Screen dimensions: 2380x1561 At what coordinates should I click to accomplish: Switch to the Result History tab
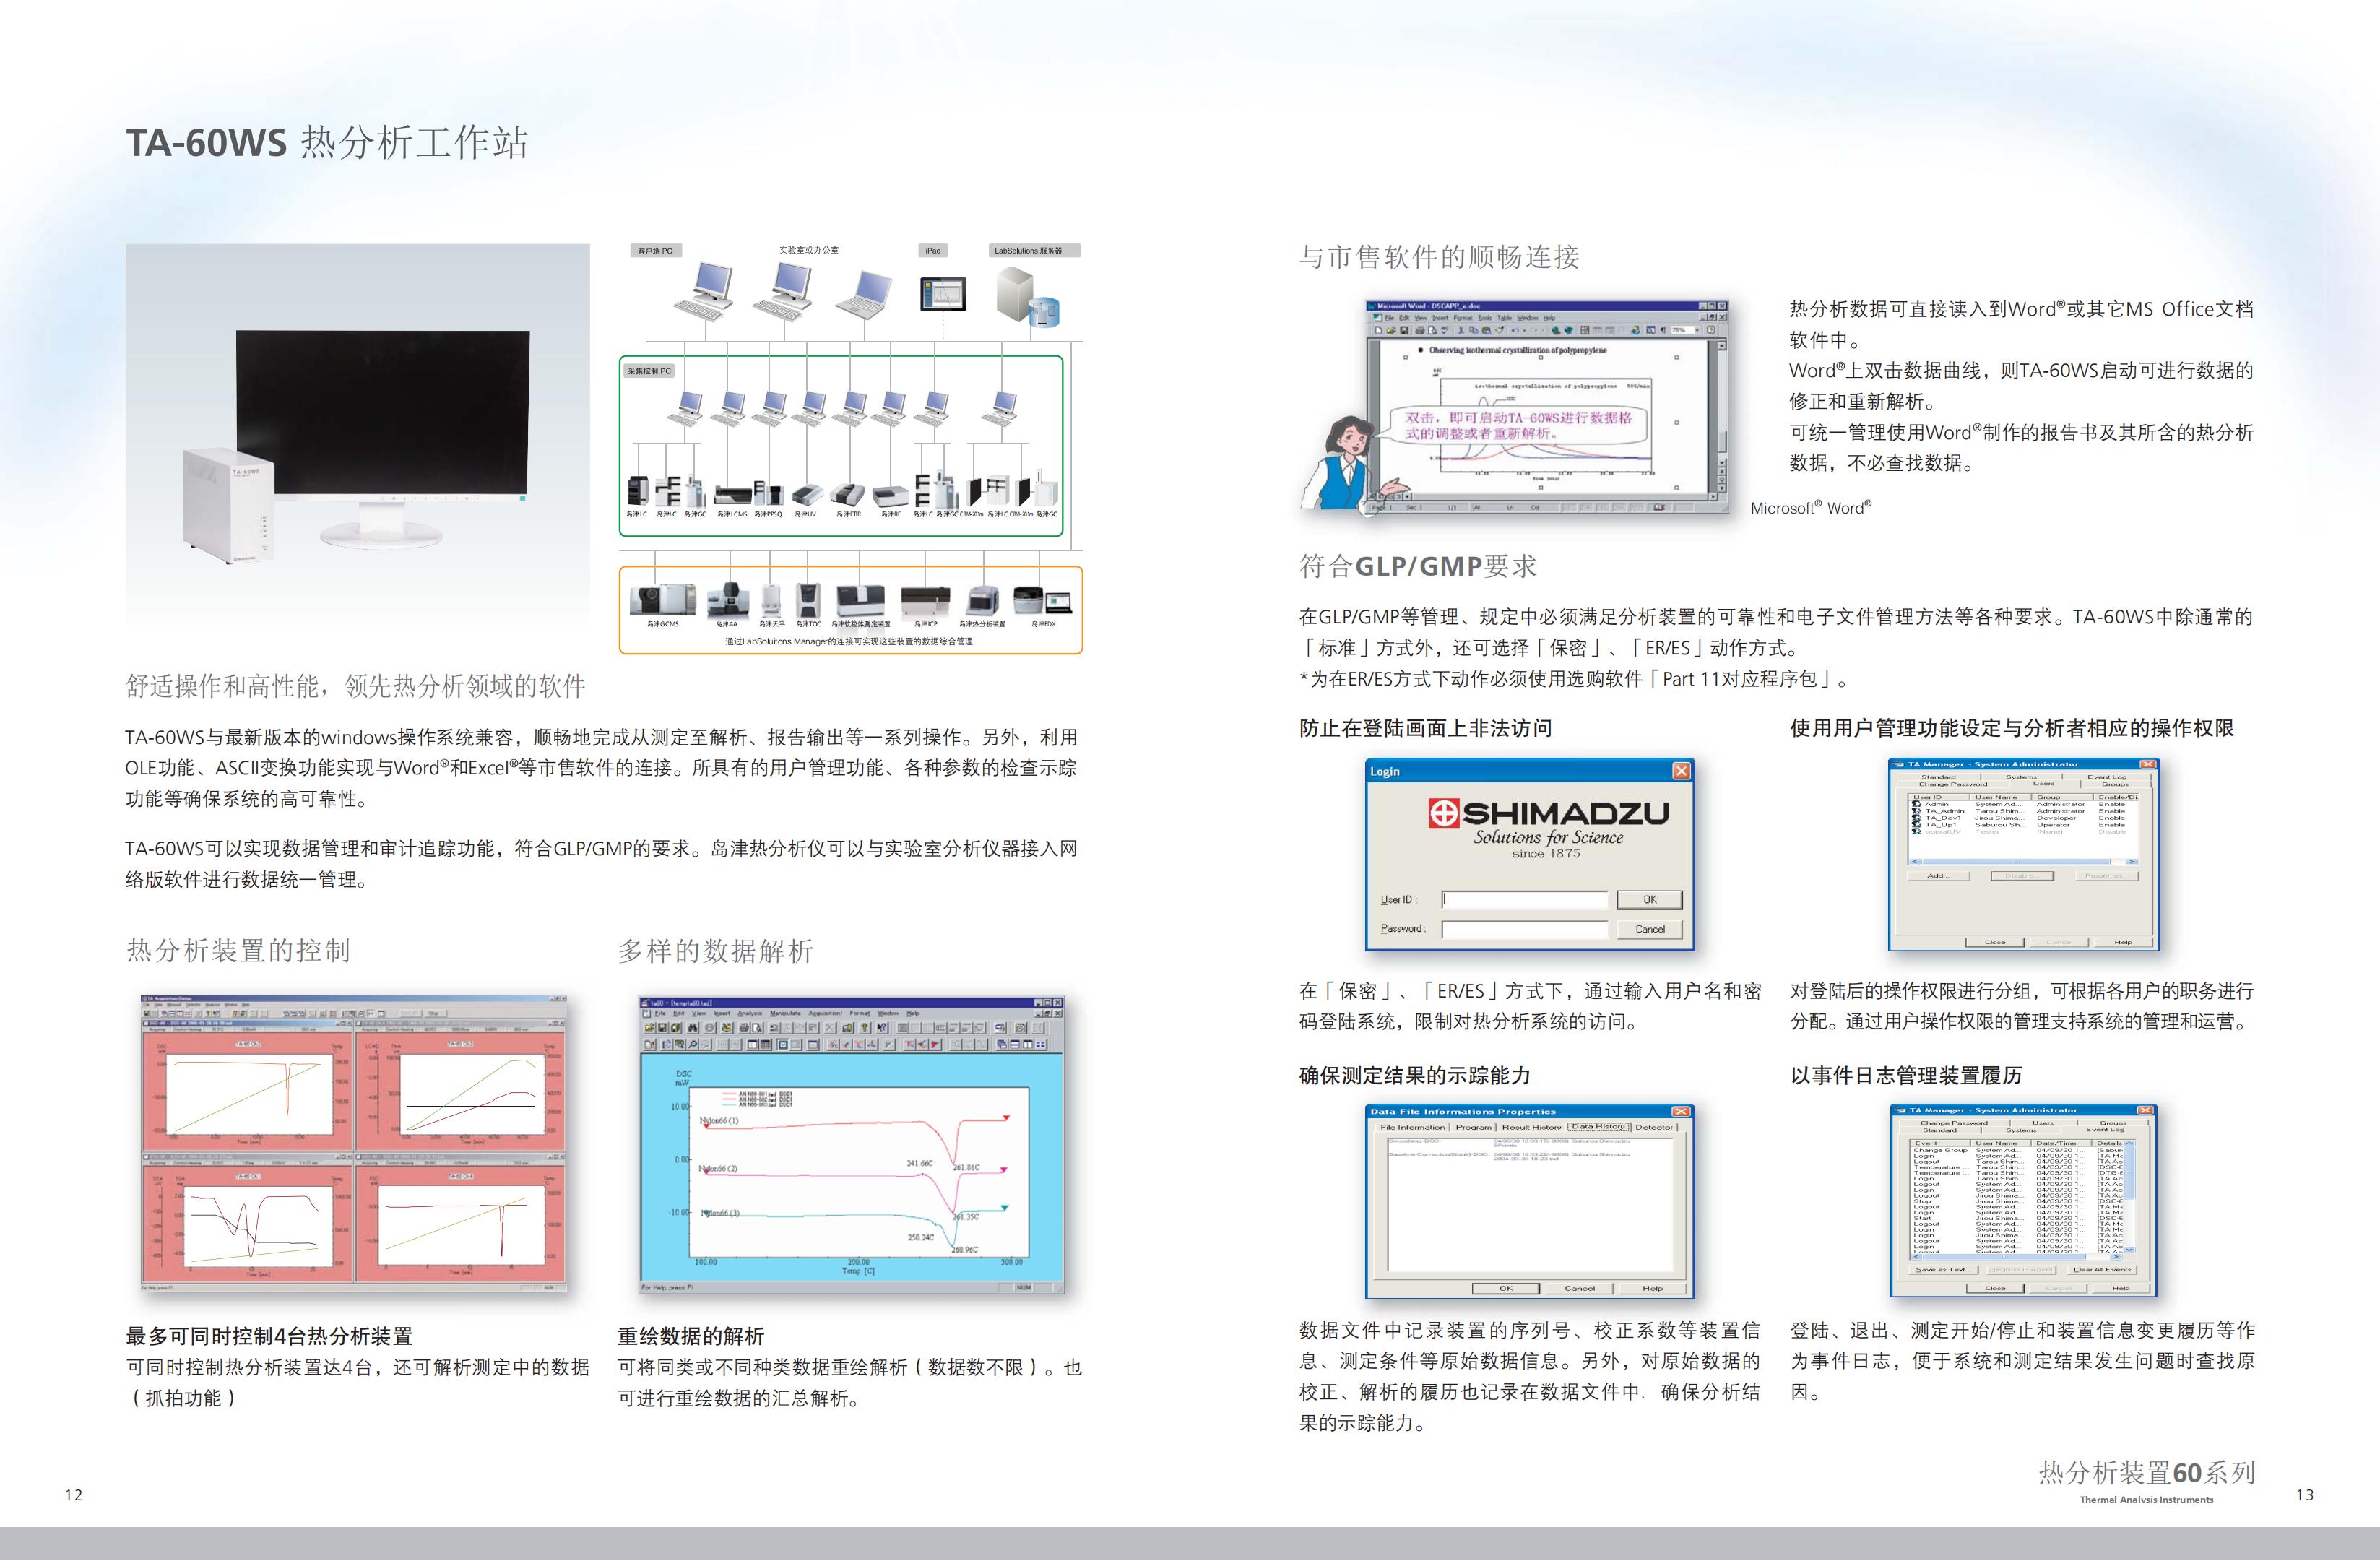pyautogui.click(x=1531, y=1127)
